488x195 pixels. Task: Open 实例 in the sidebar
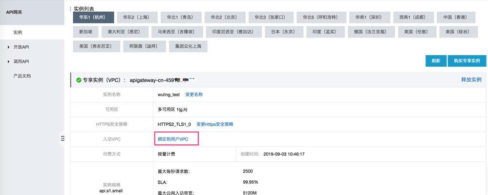(18, 32)
